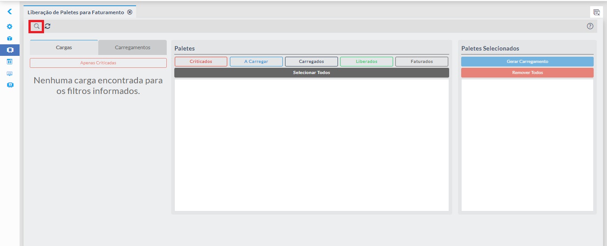Toggle the Liberados palette filter

click(366, 62)
